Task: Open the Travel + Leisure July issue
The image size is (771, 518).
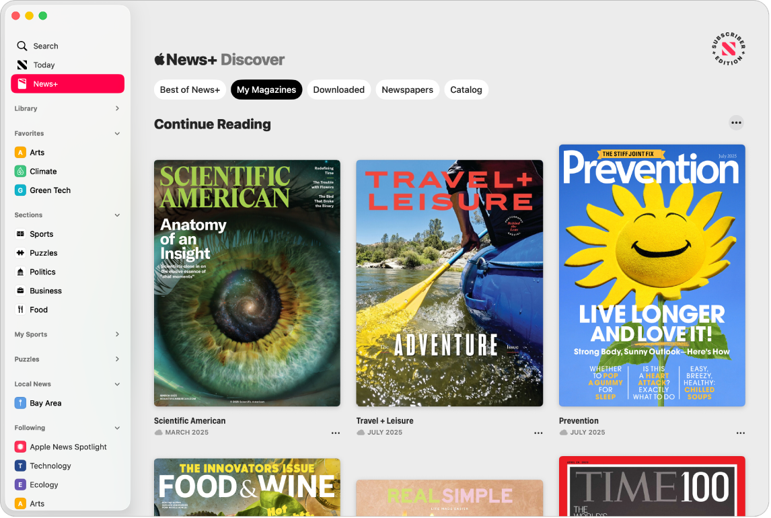Action: tap(449, 283)
